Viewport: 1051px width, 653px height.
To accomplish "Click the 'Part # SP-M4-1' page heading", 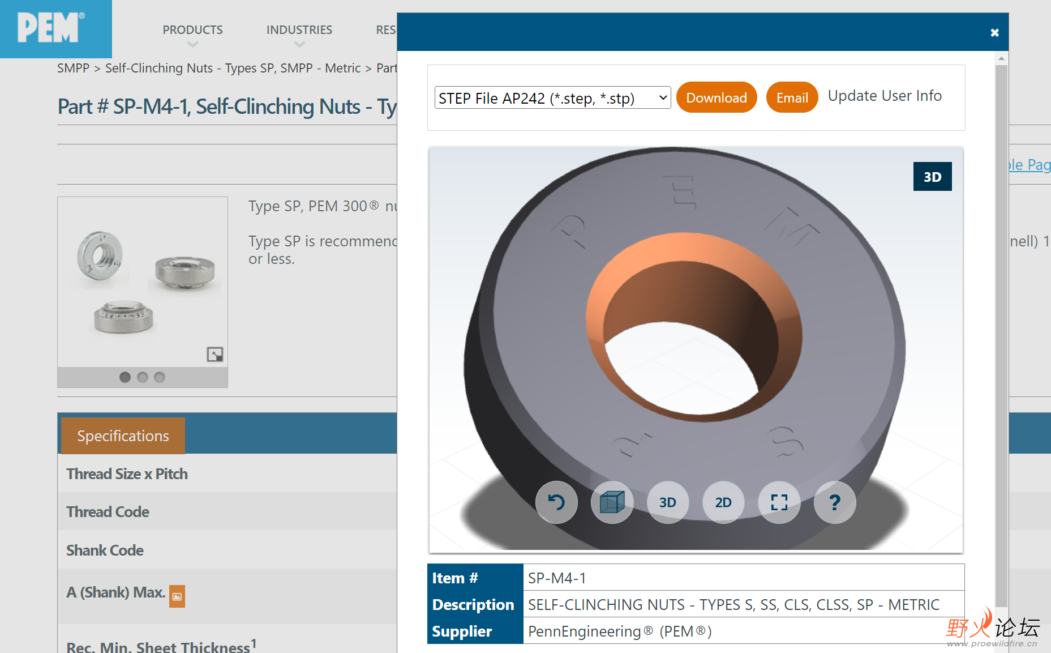I will 227,106.
